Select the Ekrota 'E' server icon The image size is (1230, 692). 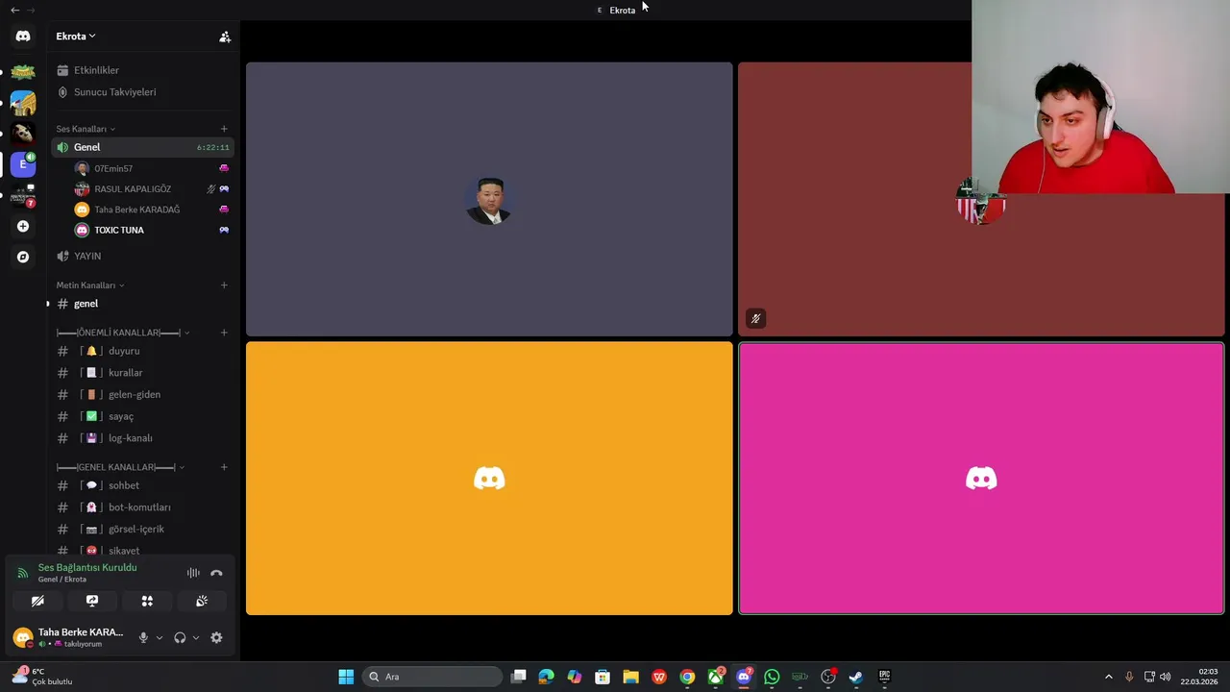[23, 164]
